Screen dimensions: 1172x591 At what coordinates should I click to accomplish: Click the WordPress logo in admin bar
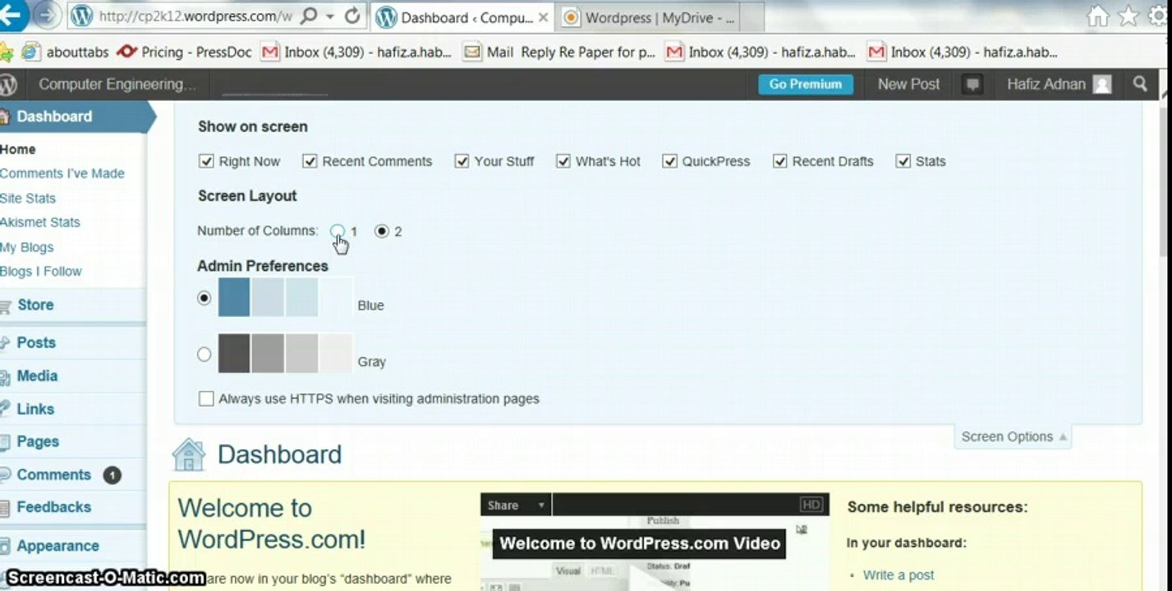point(8,84)
